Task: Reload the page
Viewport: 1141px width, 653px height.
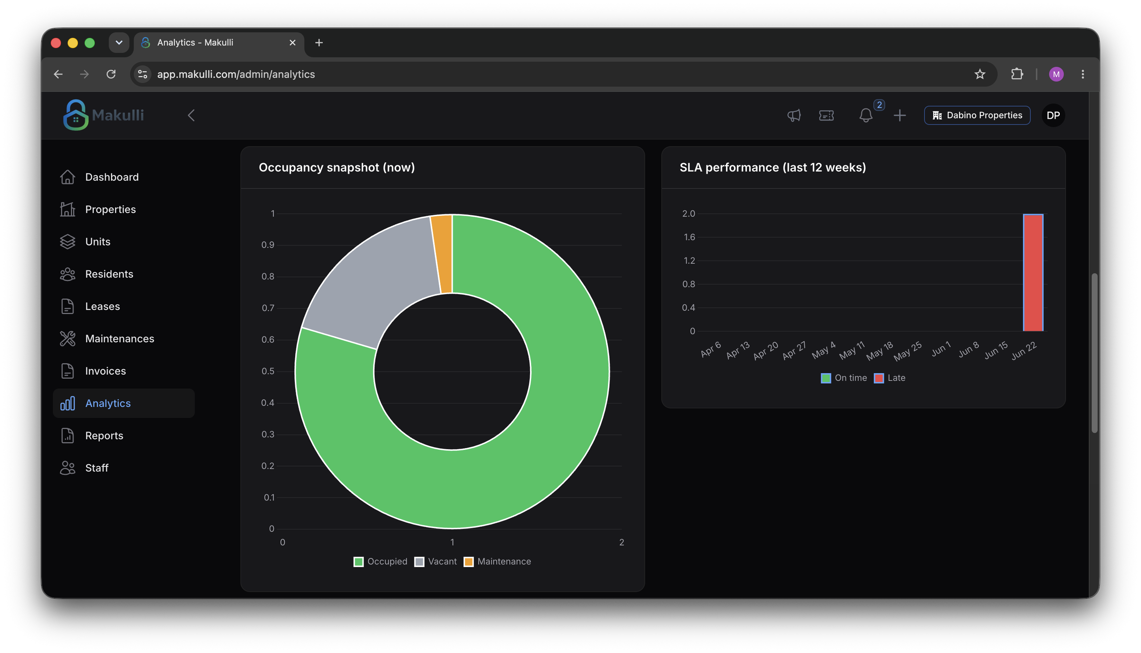Action: [x=111, y=74]
